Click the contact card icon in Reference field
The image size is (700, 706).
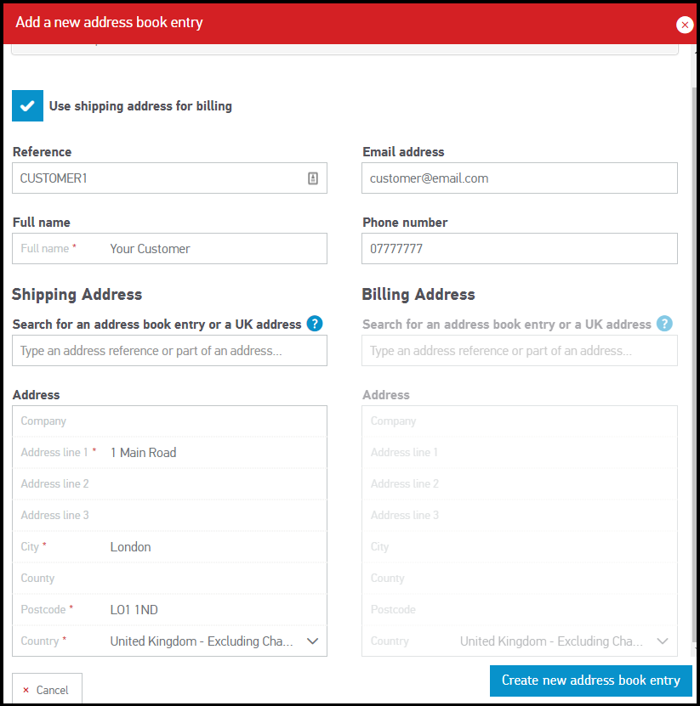(312, 178)
